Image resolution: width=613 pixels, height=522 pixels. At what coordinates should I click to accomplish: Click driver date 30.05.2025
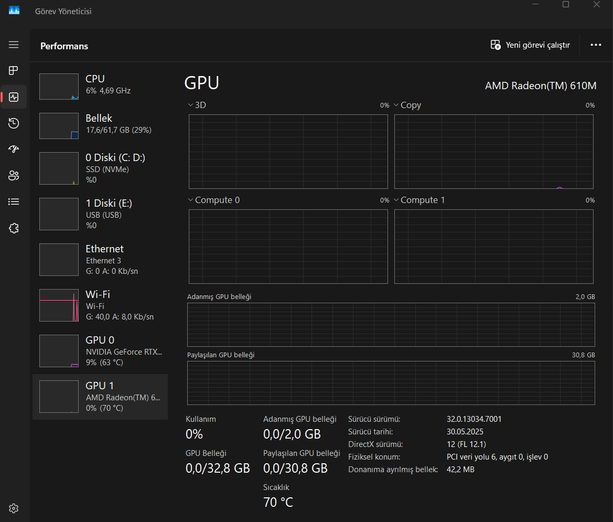[x=465, y=432]
